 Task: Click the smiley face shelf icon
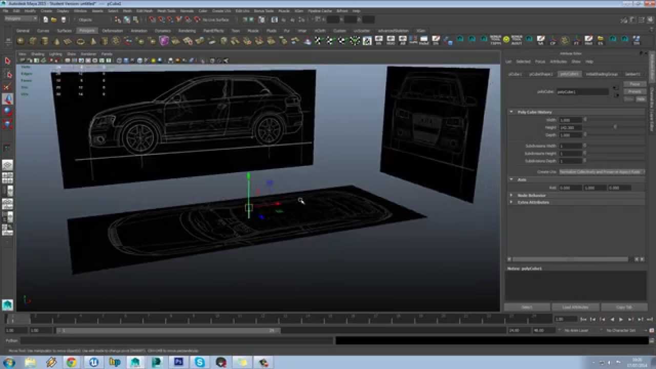506,40
